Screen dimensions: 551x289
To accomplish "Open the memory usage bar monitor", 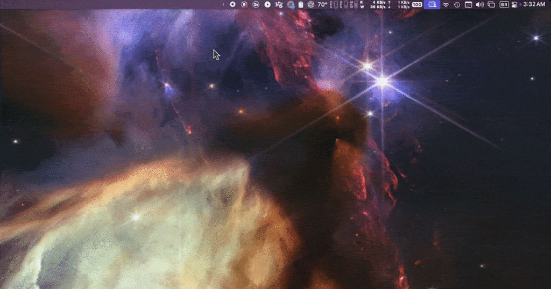I will click(x=354, y=4).
